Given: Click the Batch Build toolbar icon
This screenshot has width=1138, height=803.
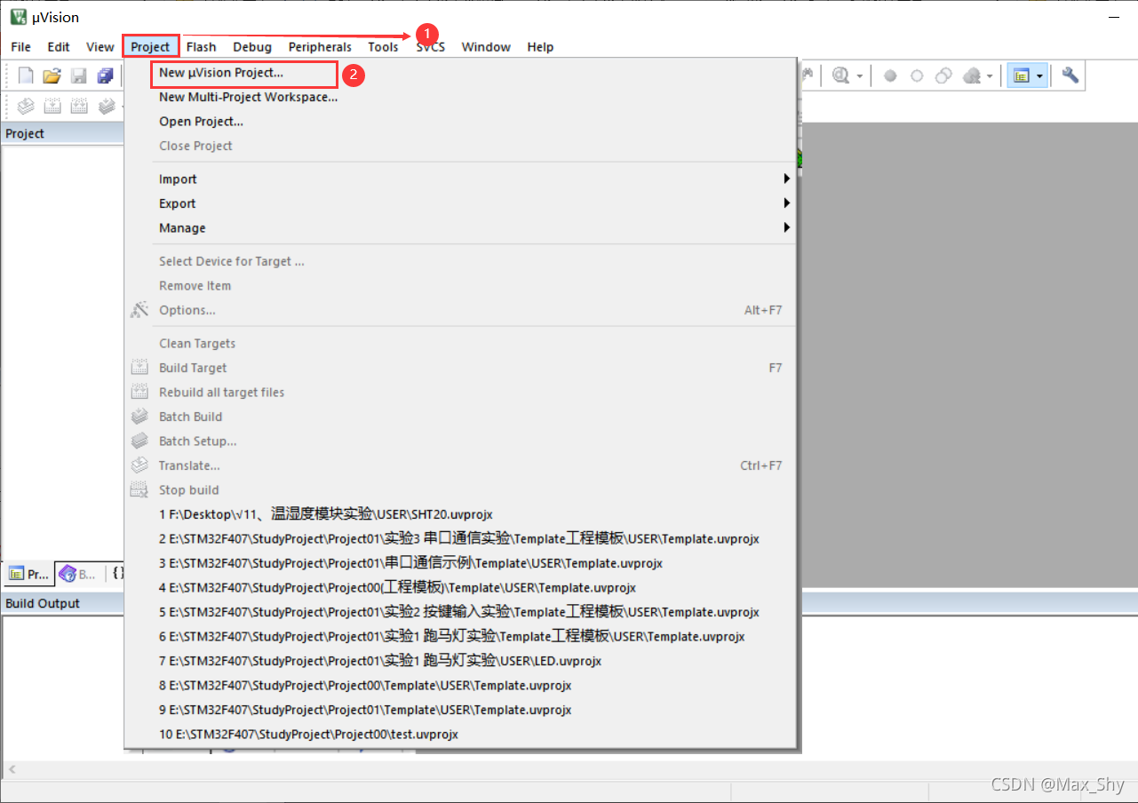Looking at the screenshot, I should point(107,107).
